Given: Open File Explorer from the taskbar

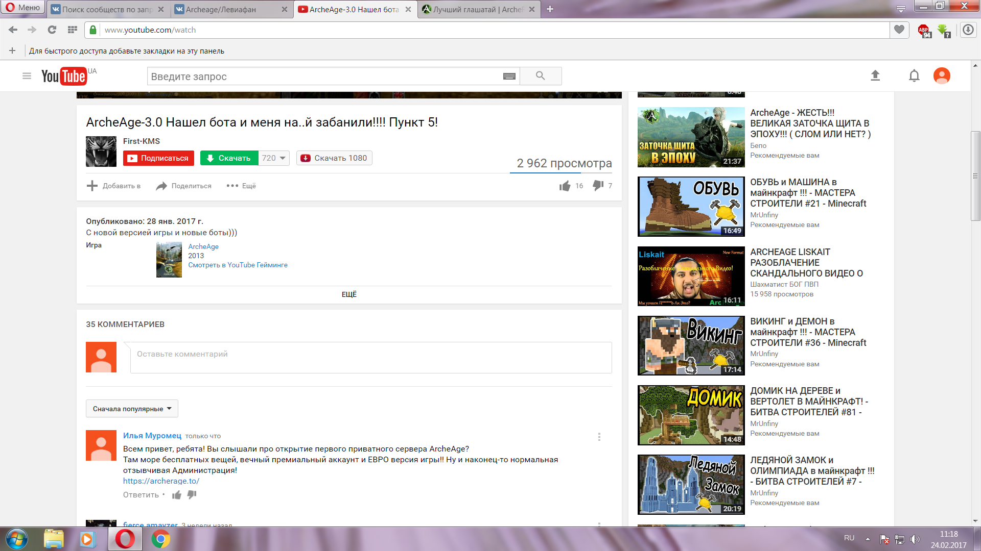Looking at the screenshot, I should click(x=54, y=539).
